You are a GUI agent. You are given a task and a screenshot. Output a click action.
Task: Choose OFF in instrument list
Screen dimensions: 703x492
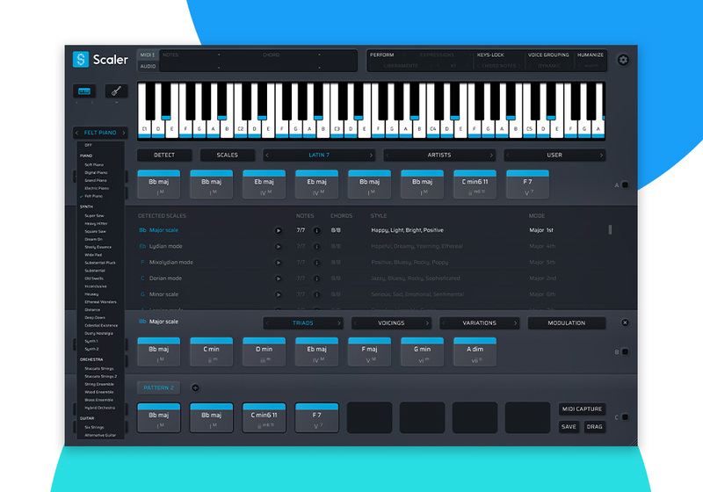pos(89,145)
